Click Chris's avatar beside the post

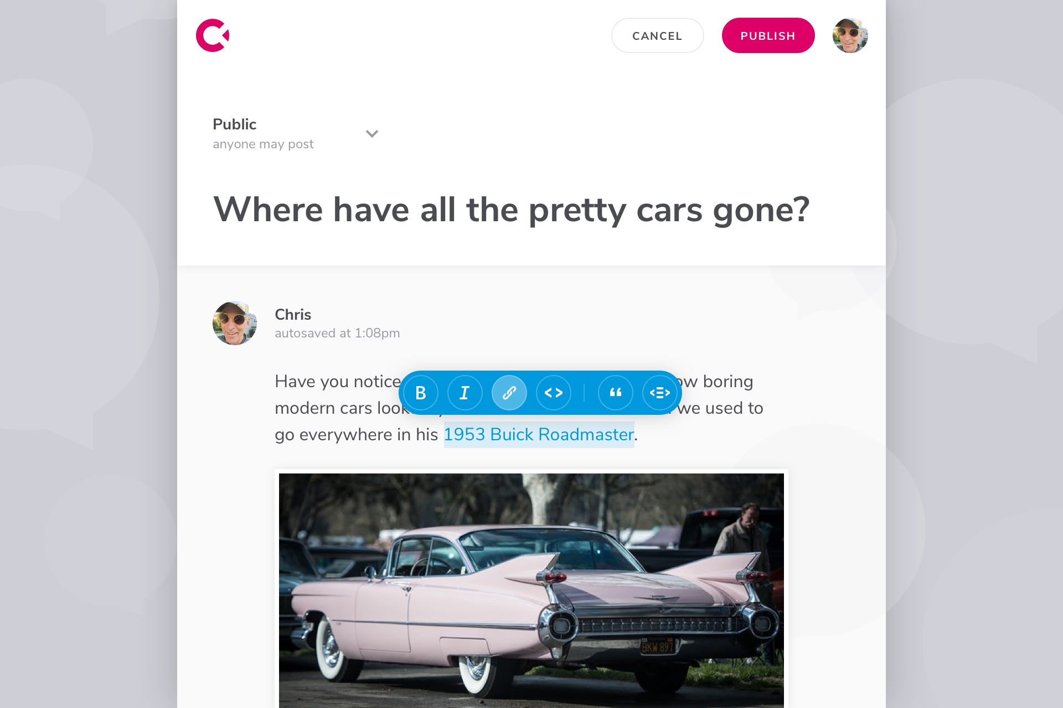point(235,323)
